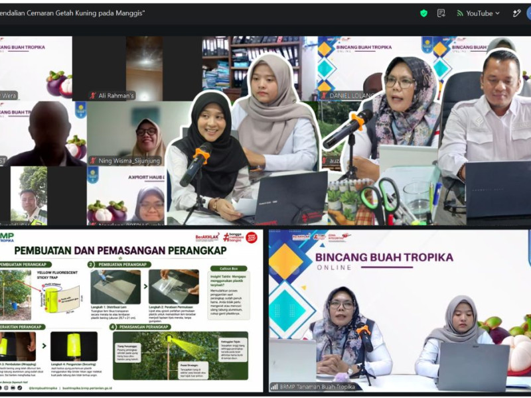Click the shared slide Pembuatan dan Pemasangan Perangkap
531x398 pixels.
[x=131, y=310]
